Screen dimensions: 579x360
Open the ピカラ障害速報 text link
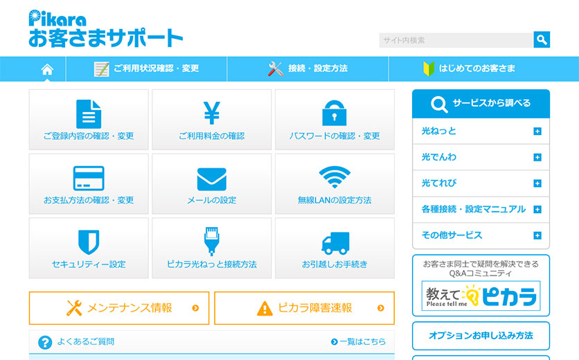315,308
